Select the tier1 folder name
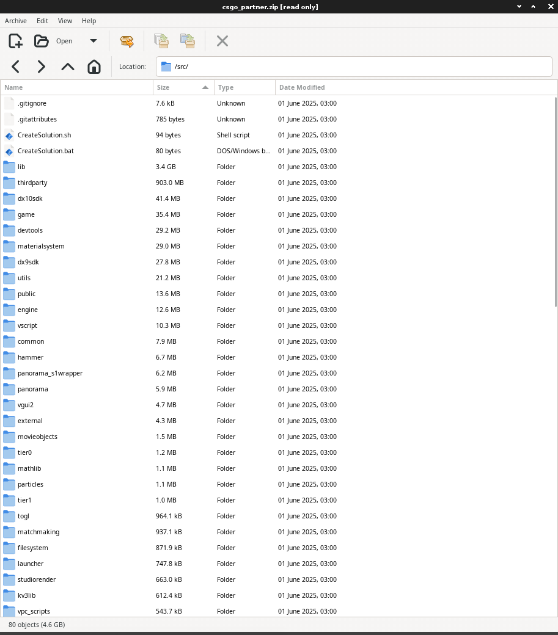 [x=24, y=500]
